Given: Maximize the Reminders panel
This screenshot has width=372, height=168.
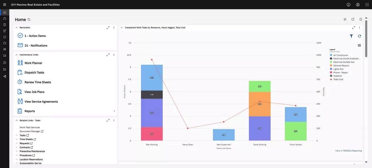Looking at the screenshot, I should [x=108, y=27].
